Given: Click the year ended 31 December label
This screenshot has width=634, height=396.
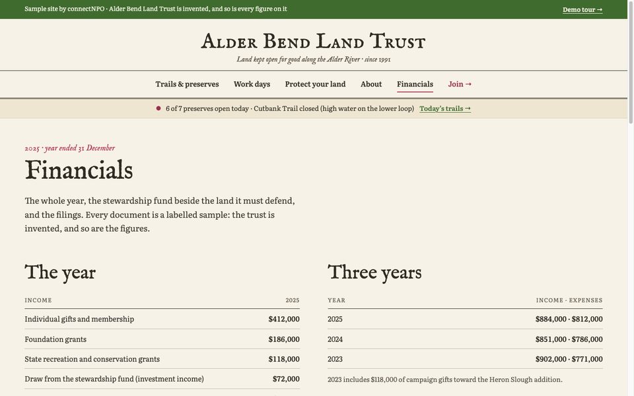Looking at the screenshot, I should pos(70,148).
